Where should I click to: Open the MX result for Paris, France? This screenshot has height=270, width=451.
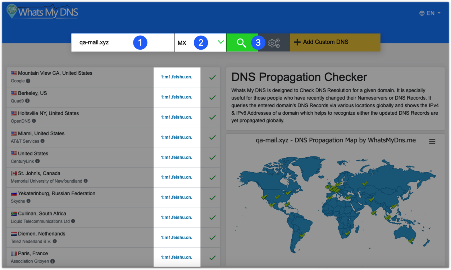click(x=177, y=257)
